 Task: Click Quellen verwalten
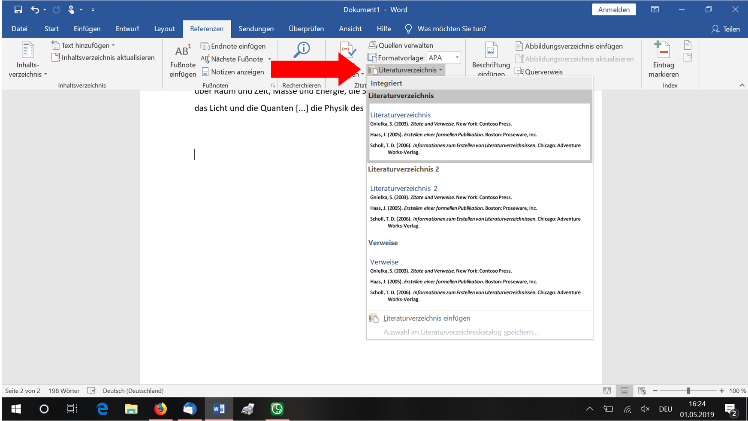[x=401, y=45]
